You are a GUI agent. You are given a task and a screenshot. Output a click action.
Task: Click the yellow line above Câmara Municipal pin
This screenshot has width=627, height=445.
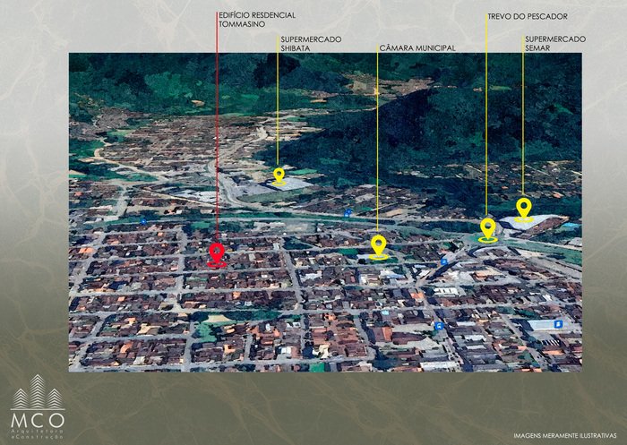(378, 143)
